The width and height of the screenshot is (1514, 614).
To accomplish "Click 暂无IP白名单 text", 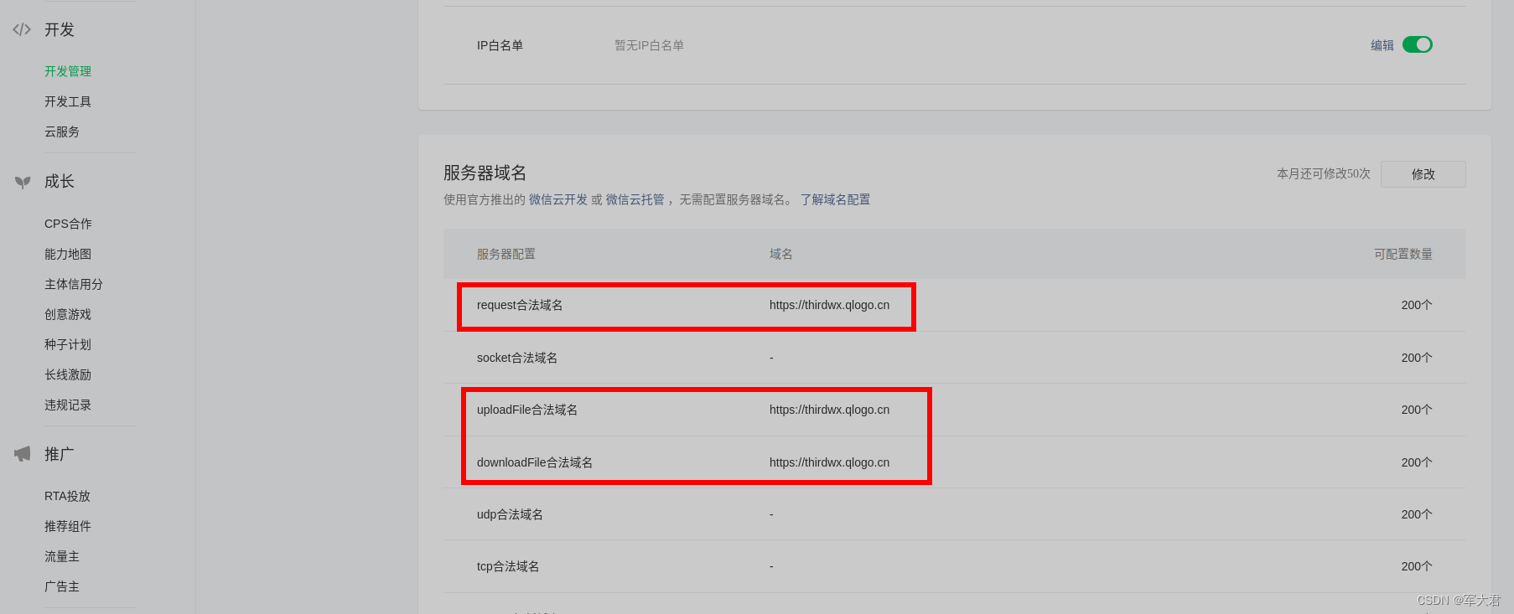I will (x=650, y=45).
